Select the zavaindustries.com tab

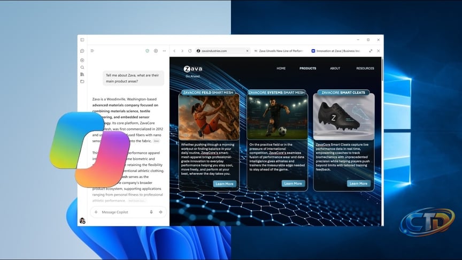click(x=222, y=51)
